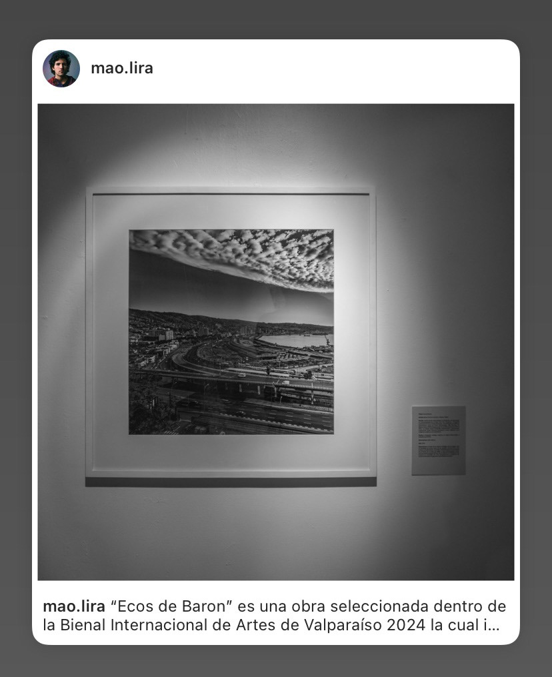Screen dimensions: 552x677
Task: Open mao.lira's profile picture avatar
Action: [61, 69]
